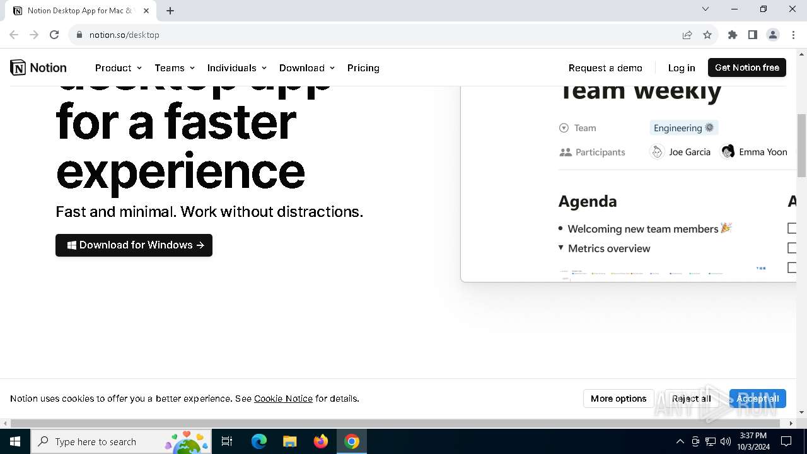Close the Notion Desktop App tab
Screen dimensions: 807x454
[147, 11]
